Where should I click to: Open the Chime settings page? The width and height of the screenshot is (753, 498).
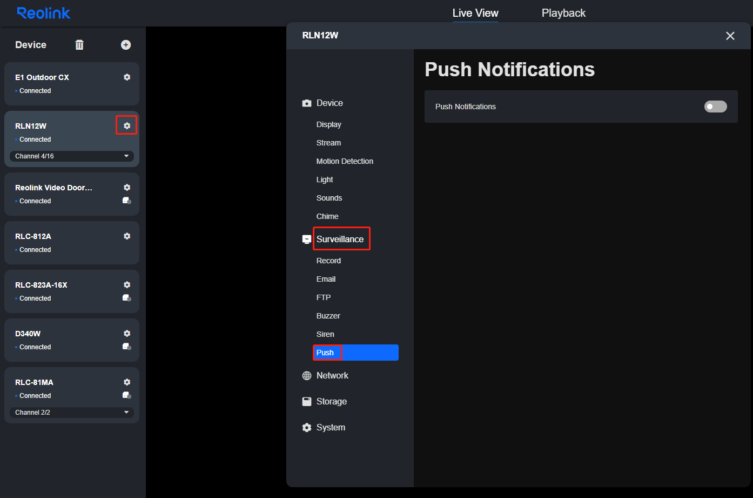pyautogui.click(x=327, y=216)
